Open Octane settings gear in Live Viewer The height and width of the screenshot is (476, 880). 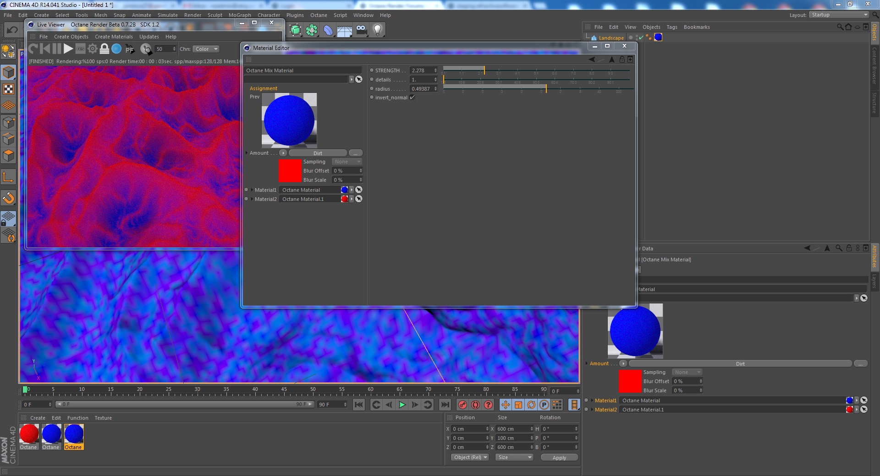pyautogui.click(x=93, y=49)
